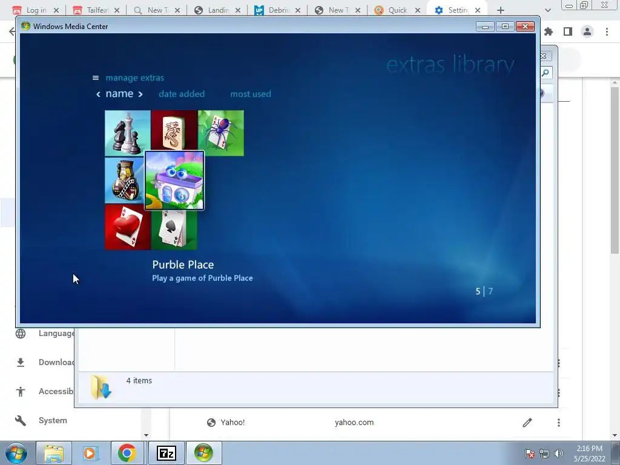Expand Chrome's tab search chevron

[547, 10]
